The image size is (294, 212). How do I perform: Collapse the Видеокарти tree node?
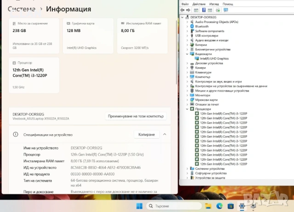click(x=187, y=54)
